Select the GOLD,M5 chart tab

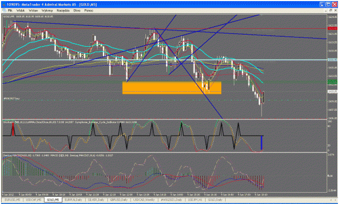tap(53, 200)
